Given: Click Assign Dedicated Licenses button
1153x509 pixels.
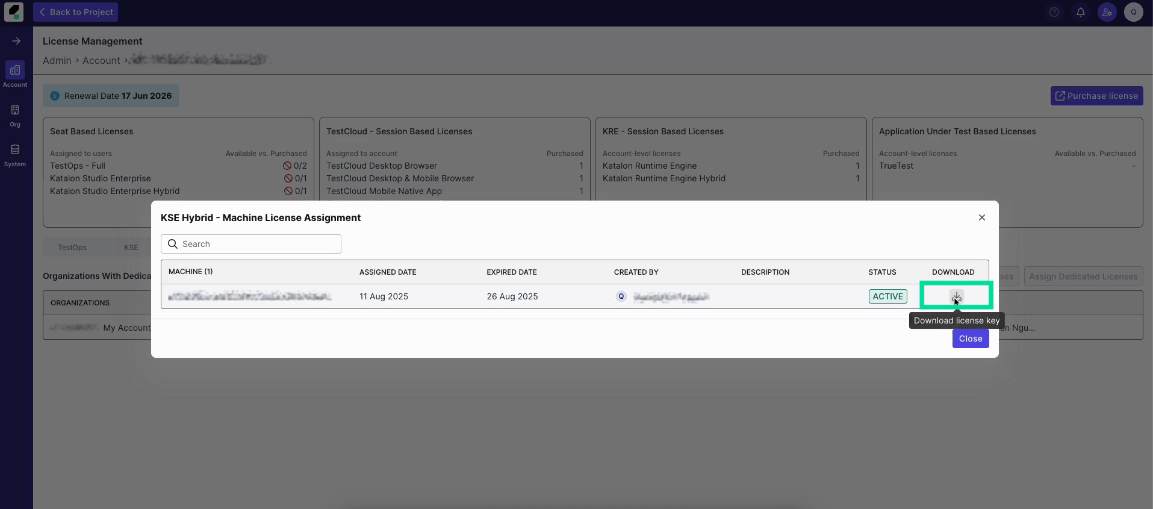Looking at the screenshot, I should (x=1084, y=276).
